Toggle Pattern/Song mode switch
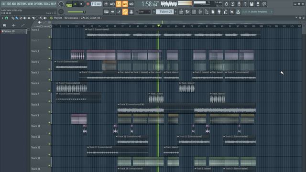Screen dimensions: 306x172 (x=69, y=4)
